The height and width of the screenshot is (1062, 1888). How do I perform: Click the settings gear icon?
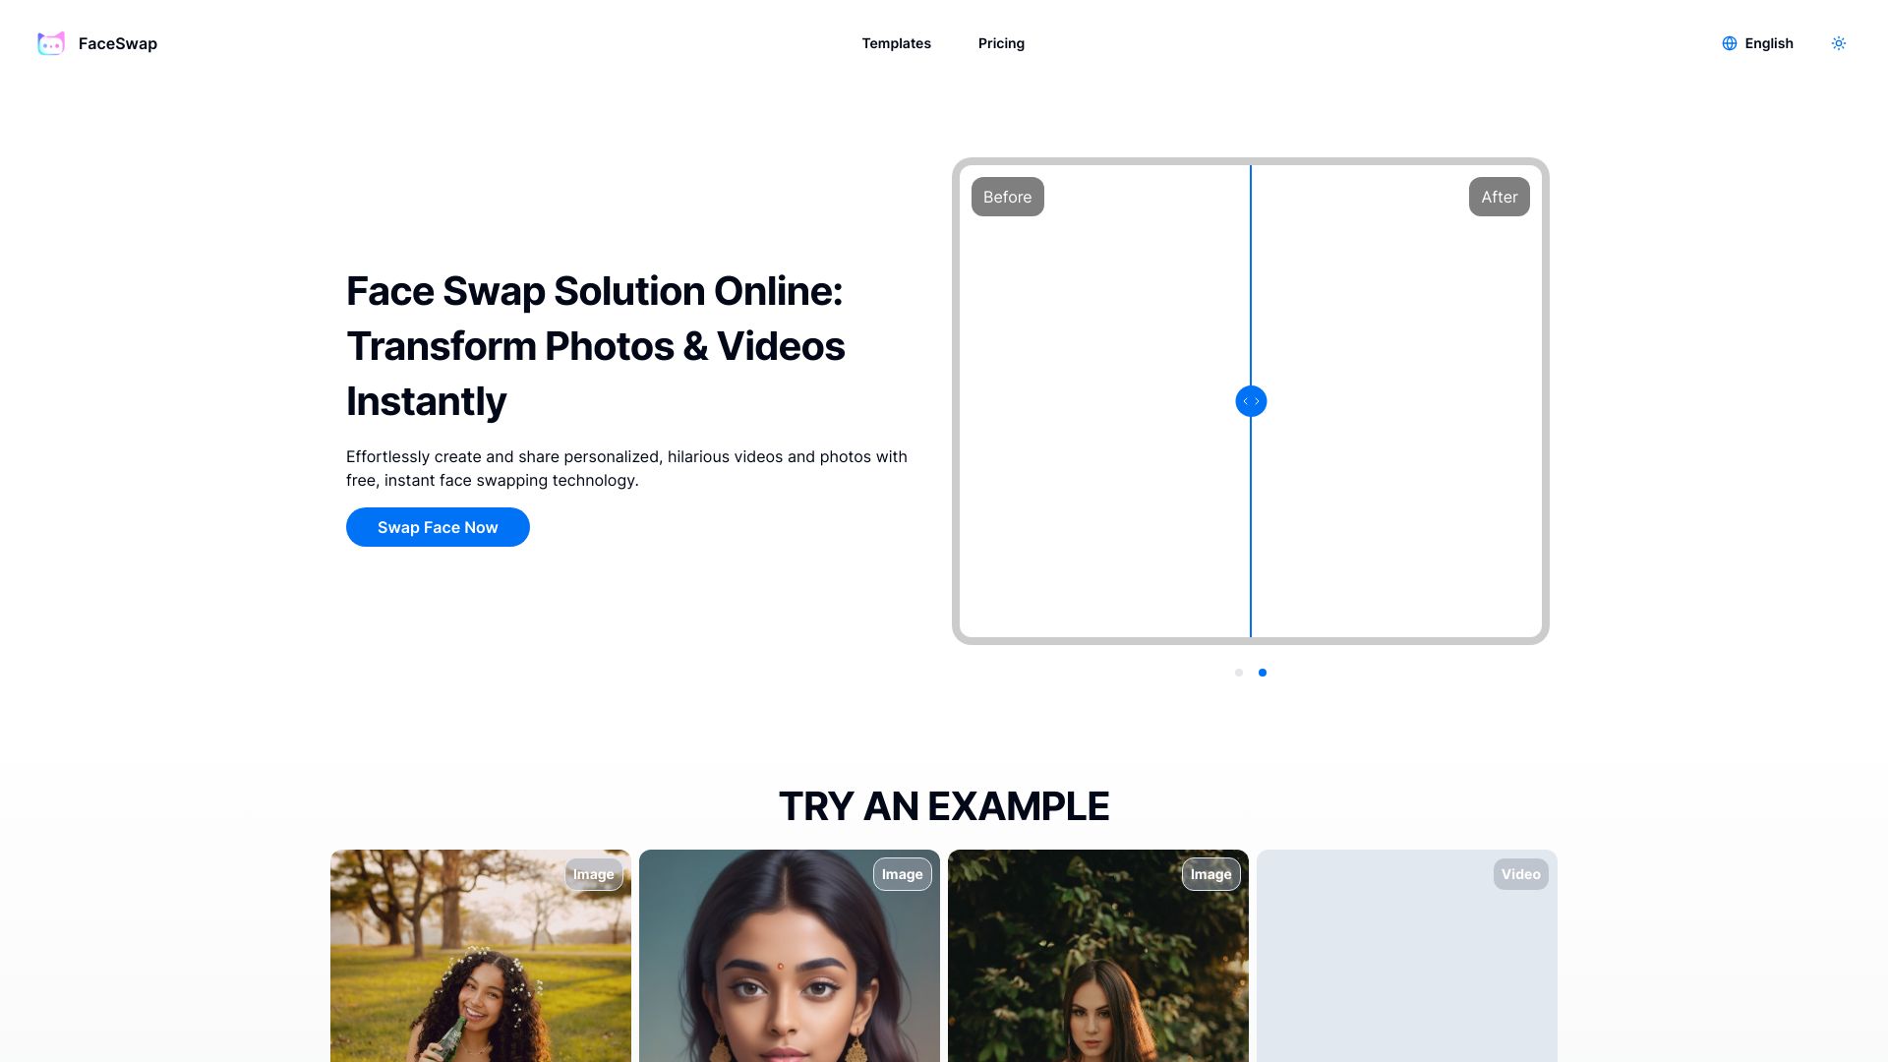coord(1839,43)
